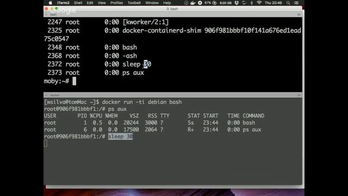This screenshot has width=348, height=196.
Task: Click the RSS column header
Action: point(152,116)
